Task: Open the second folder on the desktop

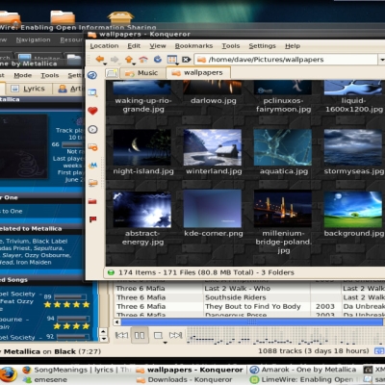Action: [x=63, y=17]
